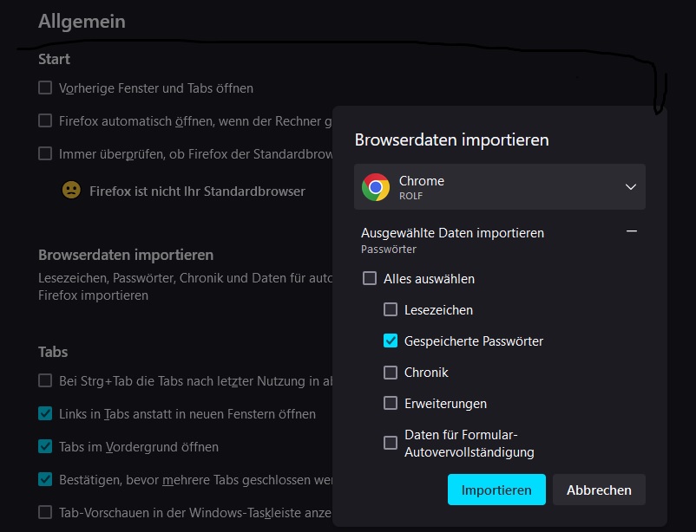Uncheck Gespeicherte Passwörter checkbox
This screenshot has height=532, width=696.
(x=391, y=341)
